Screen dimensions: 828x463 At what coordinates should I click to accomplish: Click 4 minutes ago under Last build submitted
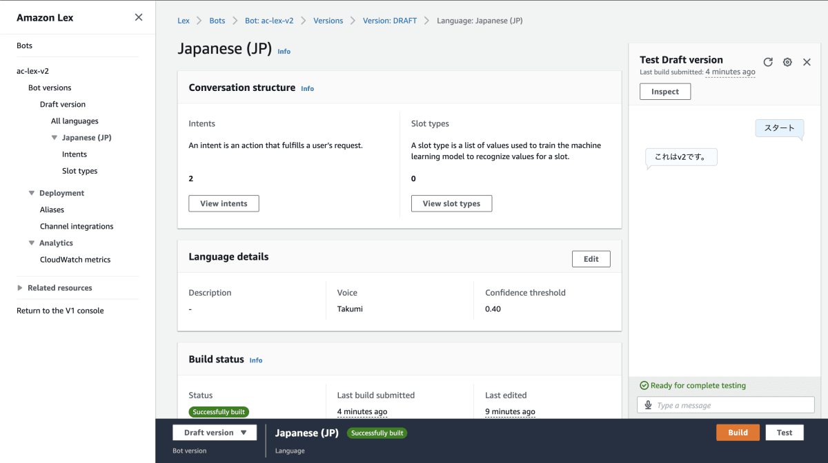[362, 412]
